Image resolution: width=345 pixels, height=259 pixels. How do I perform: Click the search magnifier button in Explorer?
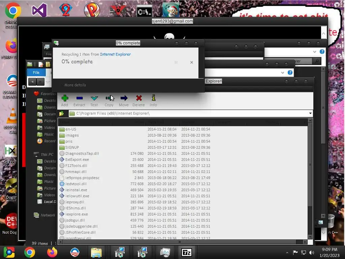317,61
